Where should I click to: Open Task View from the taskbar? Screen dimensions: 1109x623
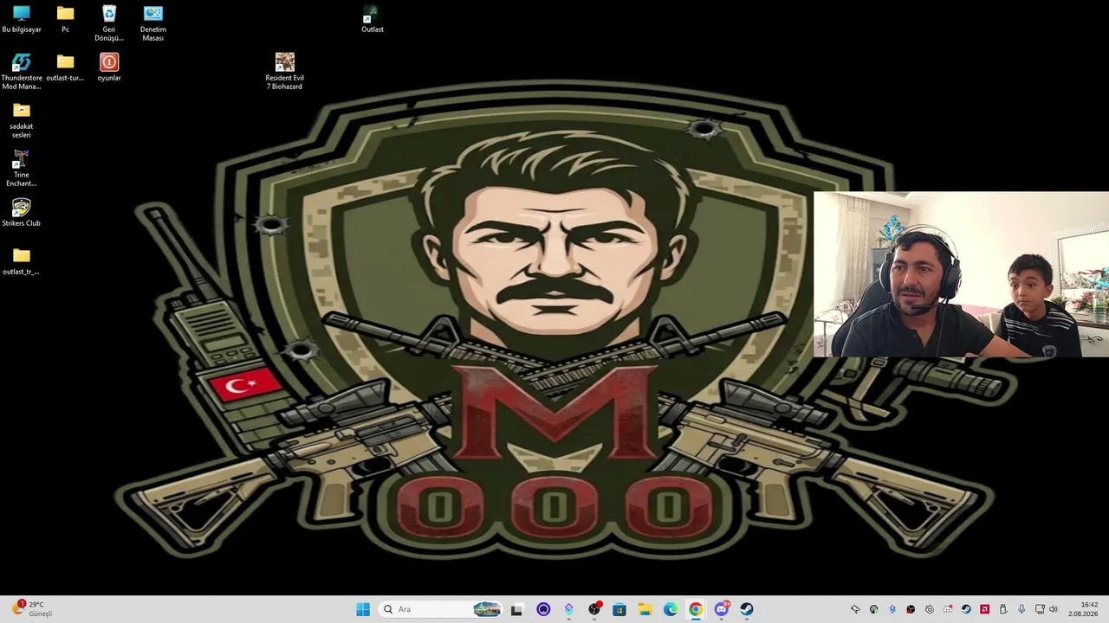coord(517,609)
